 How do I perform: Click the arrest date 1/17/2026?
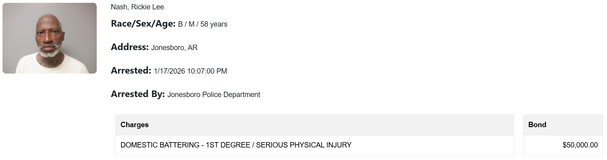pos(169,71)
